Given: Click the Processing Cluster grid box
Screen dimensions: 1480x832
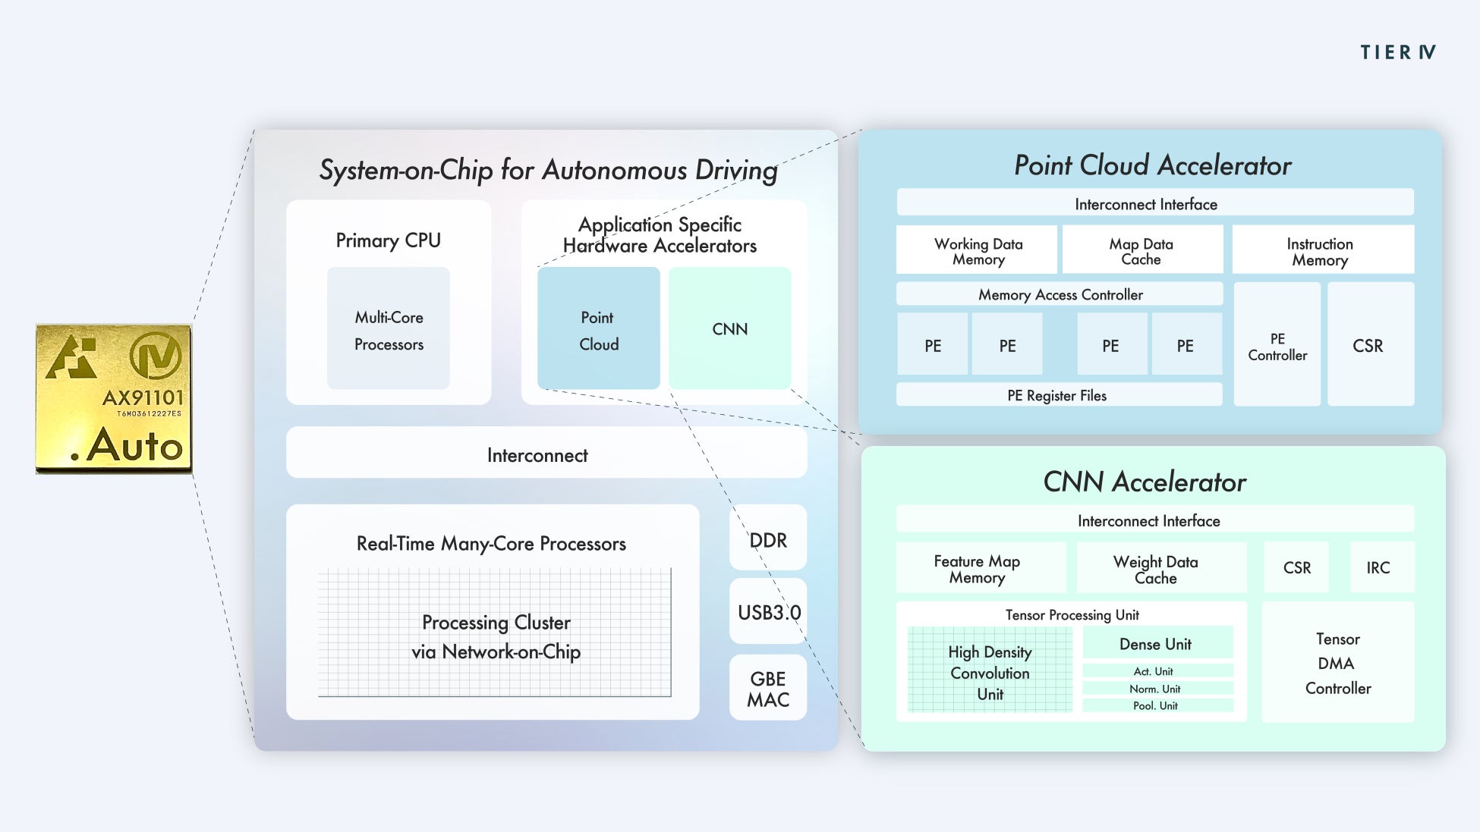Looking at the screenshot, I should pos(495,634).
